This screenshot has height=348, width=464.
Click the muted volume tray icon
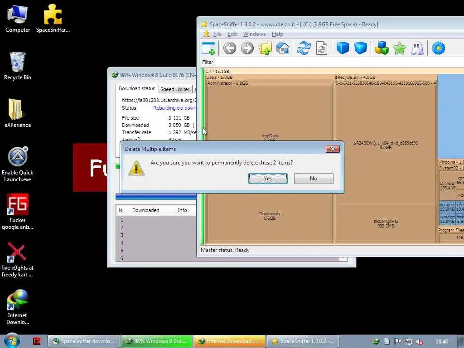pyautogui.click(x=419, y=342)
